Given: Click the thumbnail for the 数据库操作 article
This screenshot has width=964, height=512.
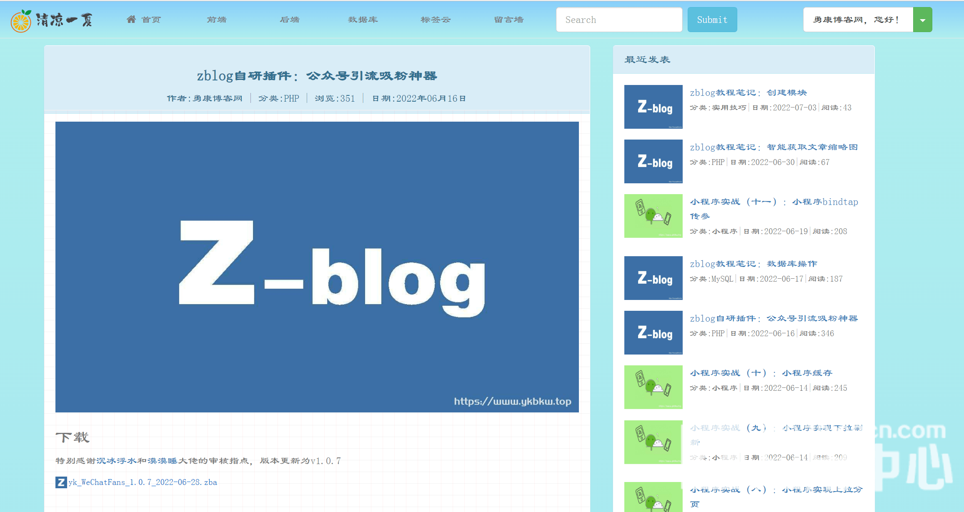Looking at the screenshot, I should pyautogui.click(x=653, y=278).
